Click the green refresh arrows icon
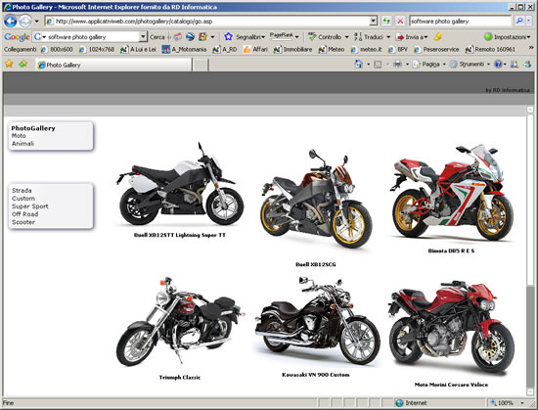This screenshot has width=538, height=410. 386,22
